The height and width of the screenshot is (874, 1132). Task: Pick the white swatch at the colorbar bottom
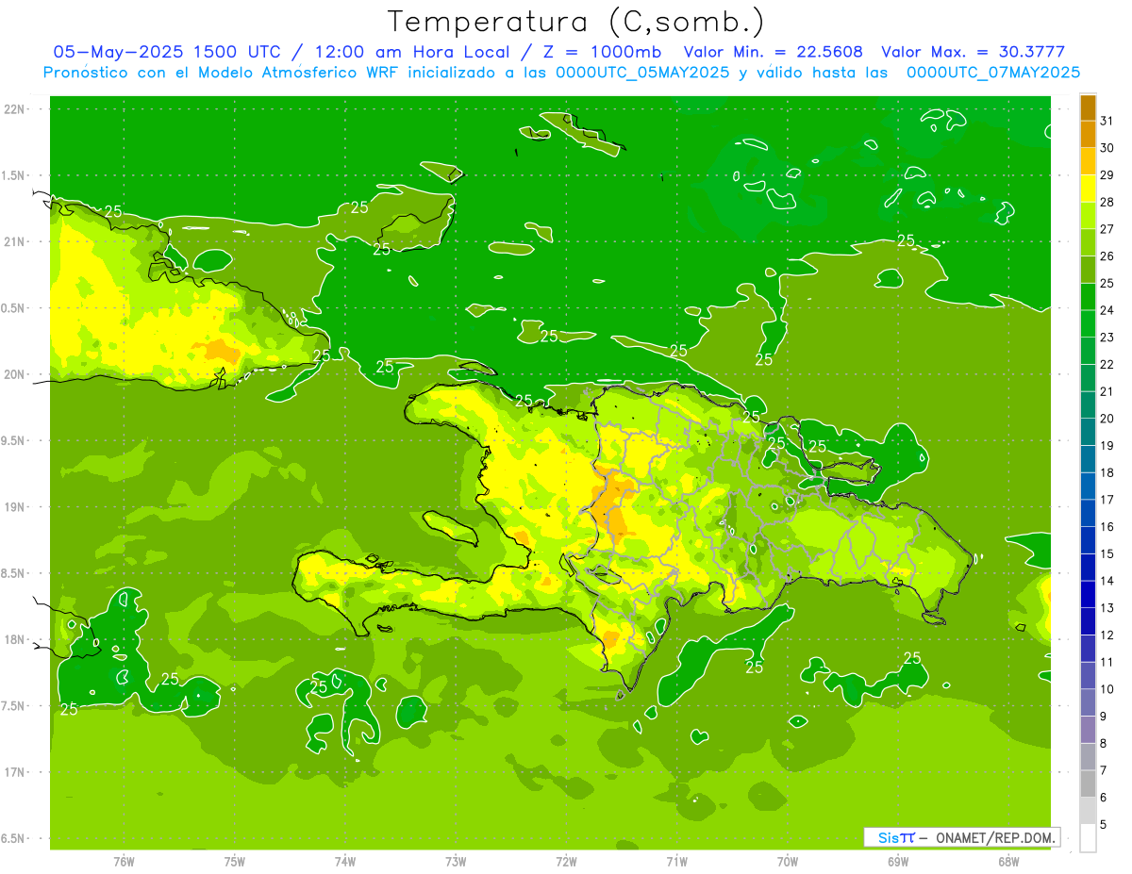point(1089,838)
